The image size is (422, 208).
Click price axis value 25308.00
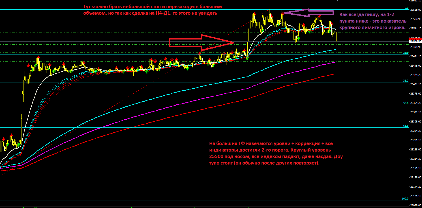[415, 122]
